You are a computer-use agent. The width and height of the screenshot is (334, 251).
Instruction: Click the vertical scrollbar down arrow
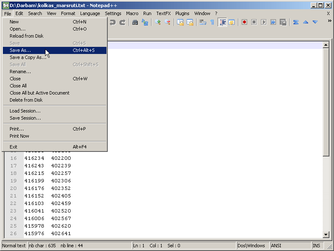pyautogui.click(x=326, y=235)
